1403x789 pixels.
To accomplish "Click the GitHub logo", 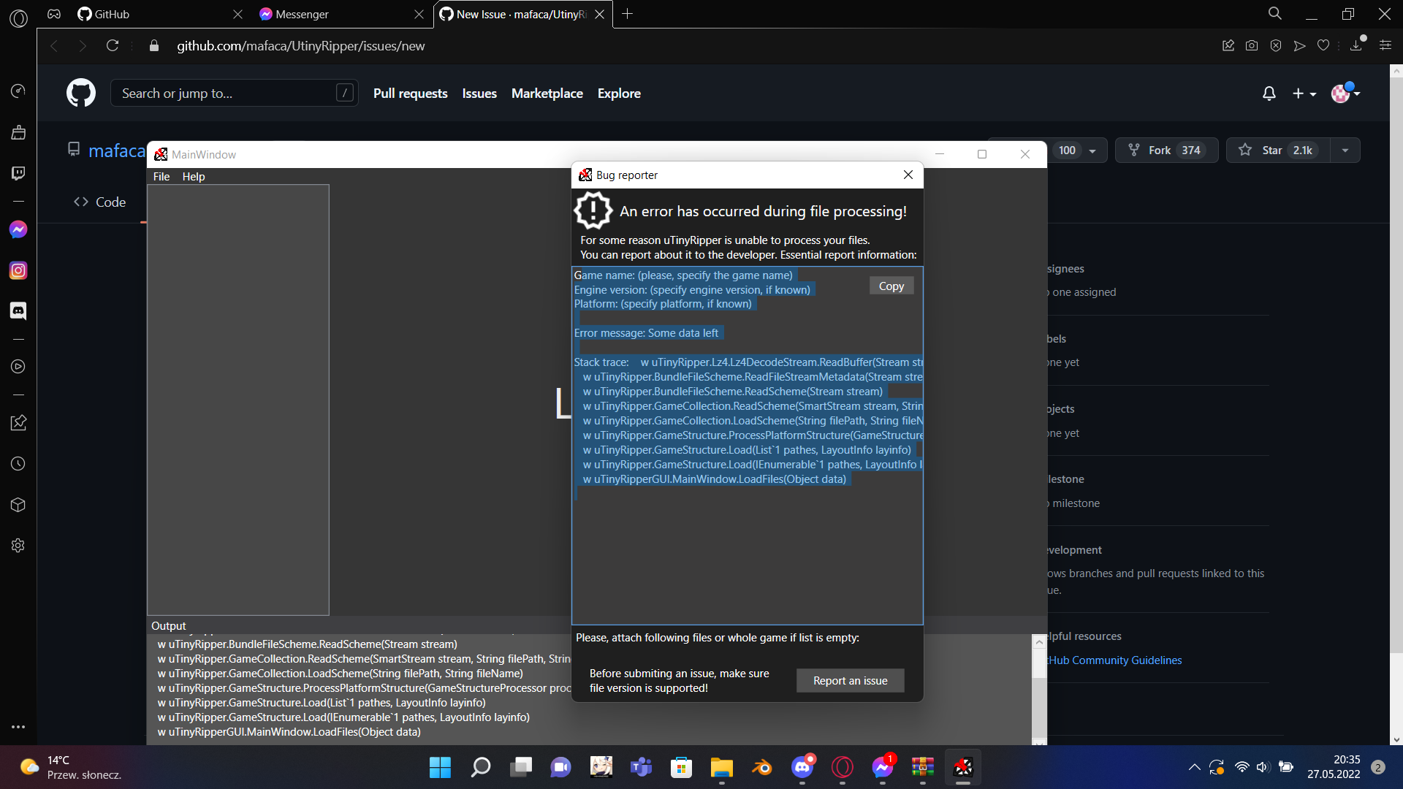I will tap(80, 92).
